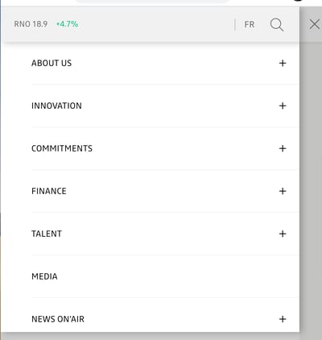
Task: Expand Innovation section plus icon
Action: click(283, 106)
